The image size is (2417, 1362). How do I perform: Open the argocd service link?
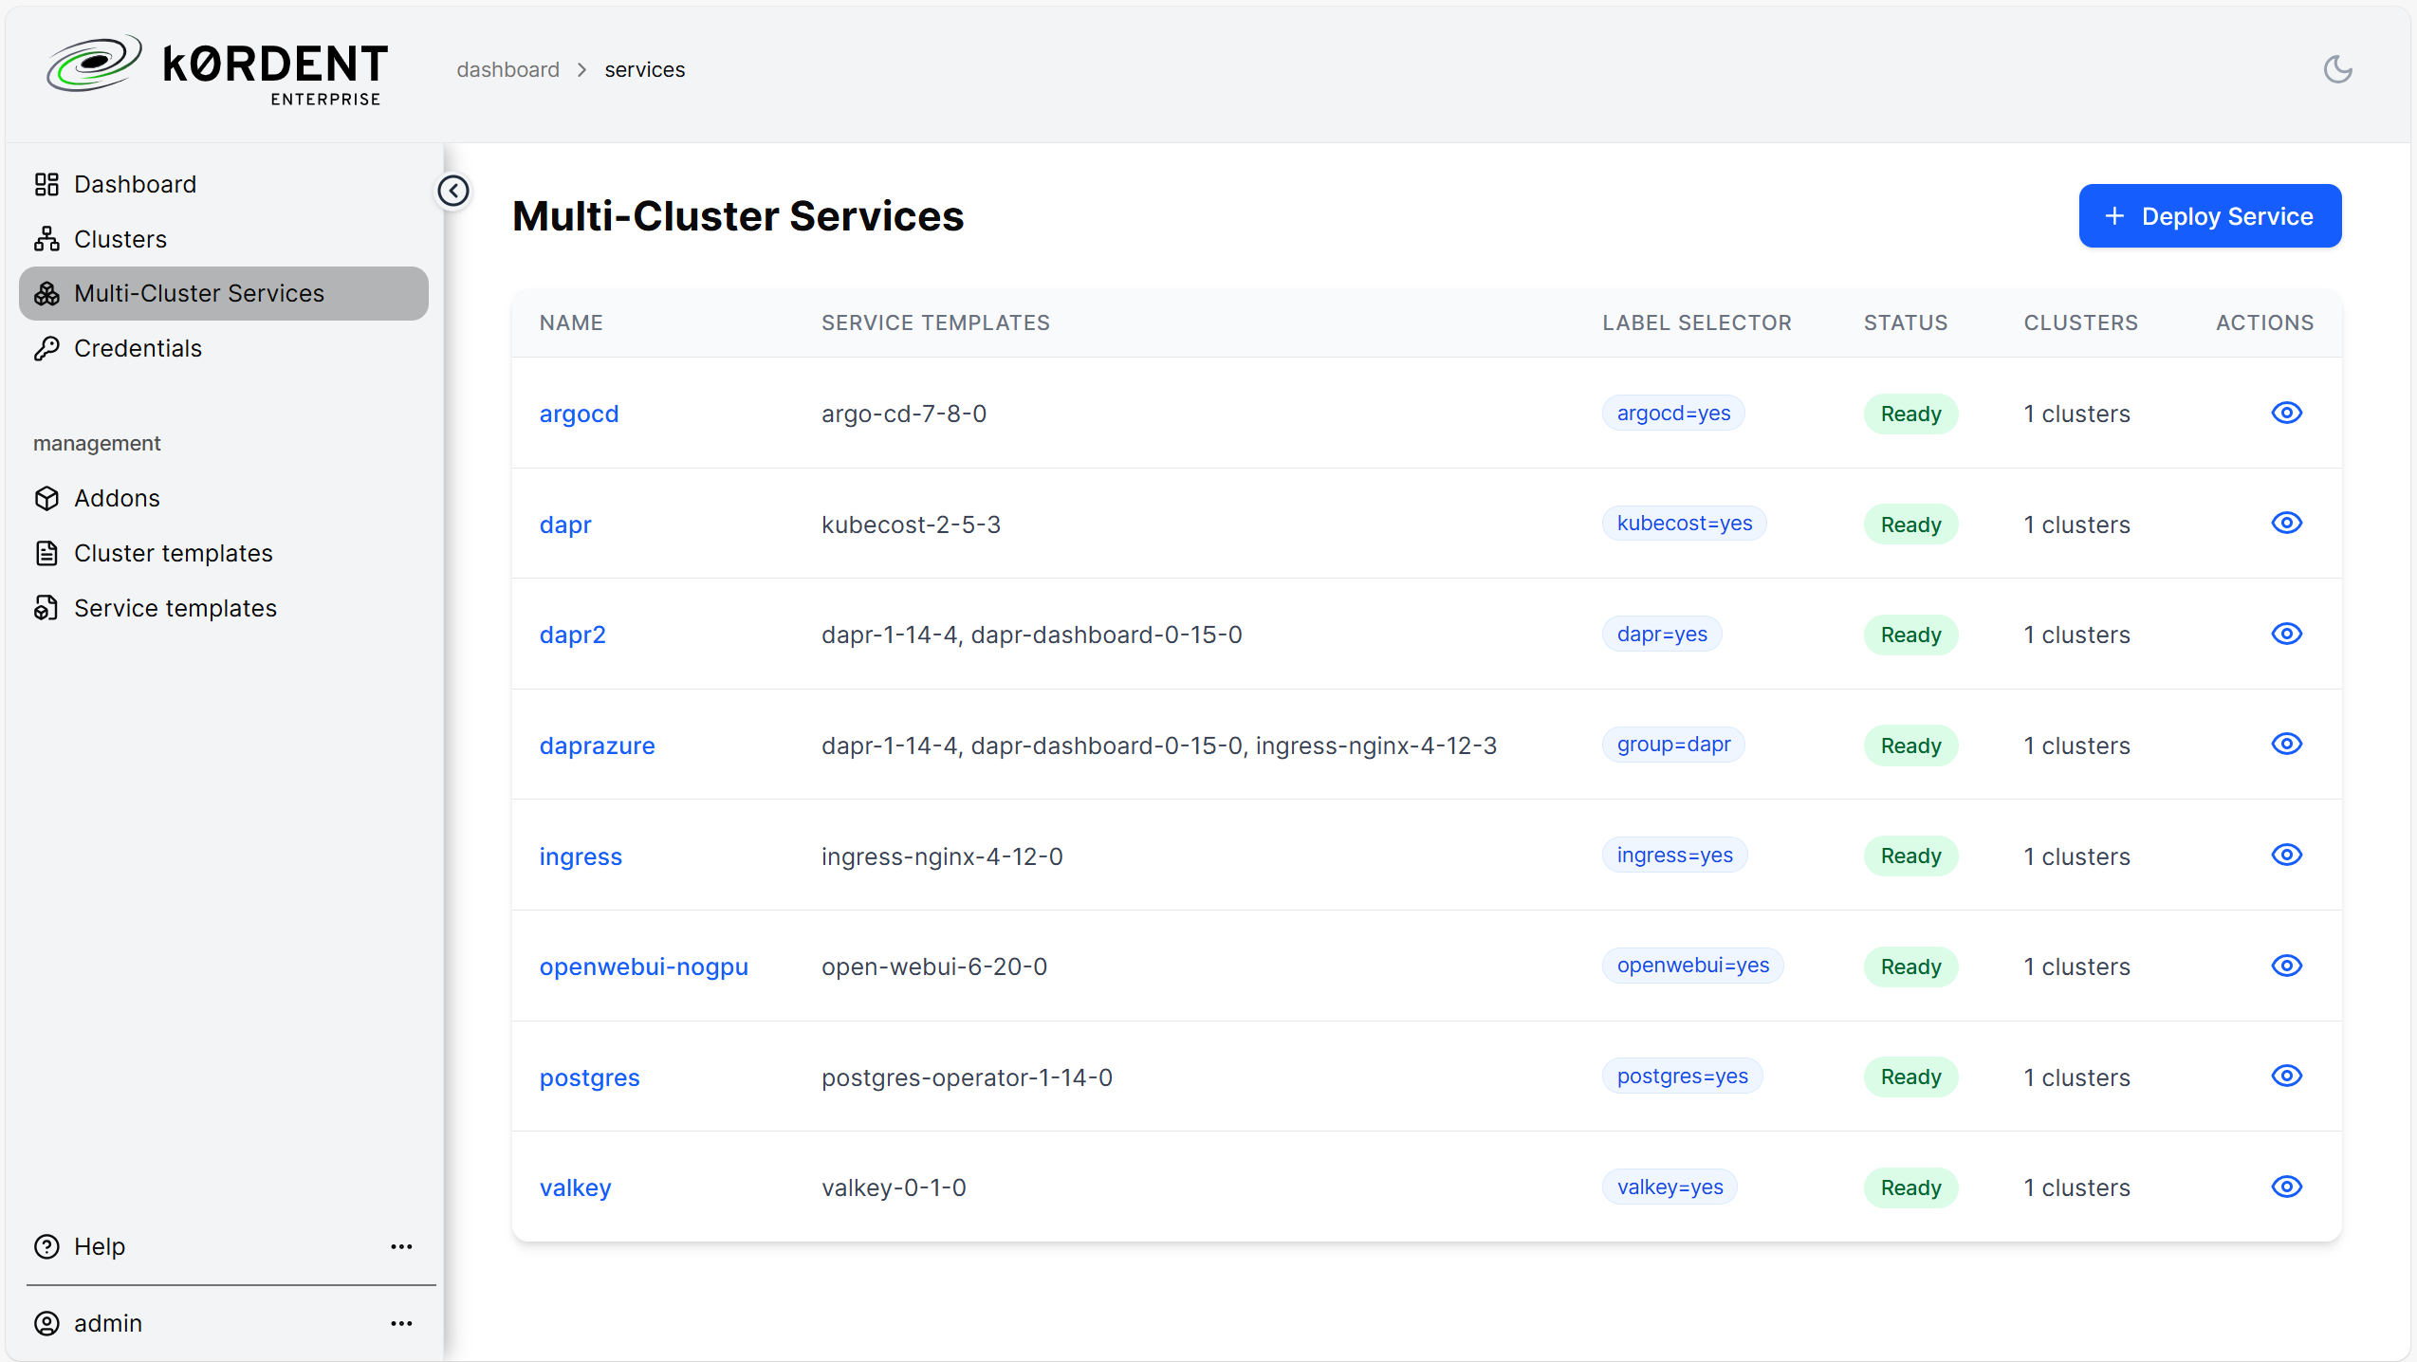coord(579,414)
